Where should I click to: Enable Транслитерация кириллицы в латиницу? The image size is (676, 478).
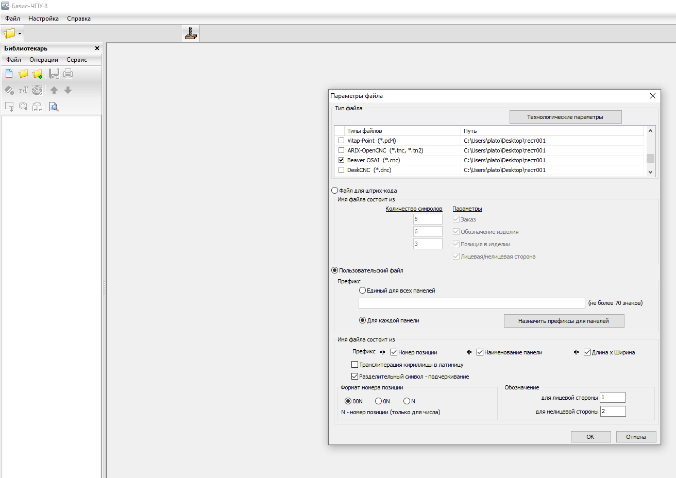pos(354,365)
